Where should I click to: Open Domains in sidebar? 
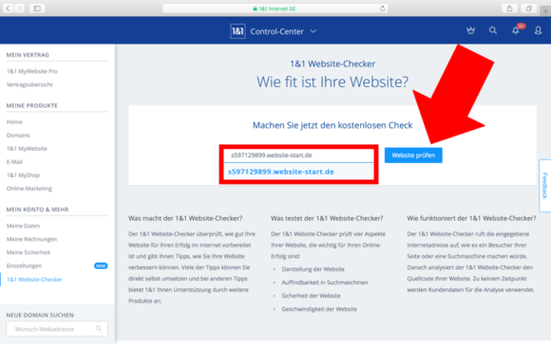click(18, 135)
